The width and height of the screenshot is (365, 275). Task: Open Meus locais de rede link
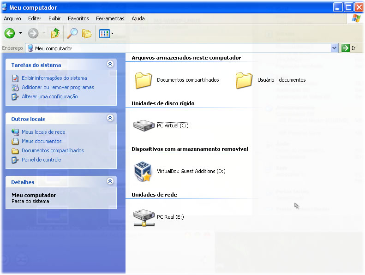click(43, 132)
